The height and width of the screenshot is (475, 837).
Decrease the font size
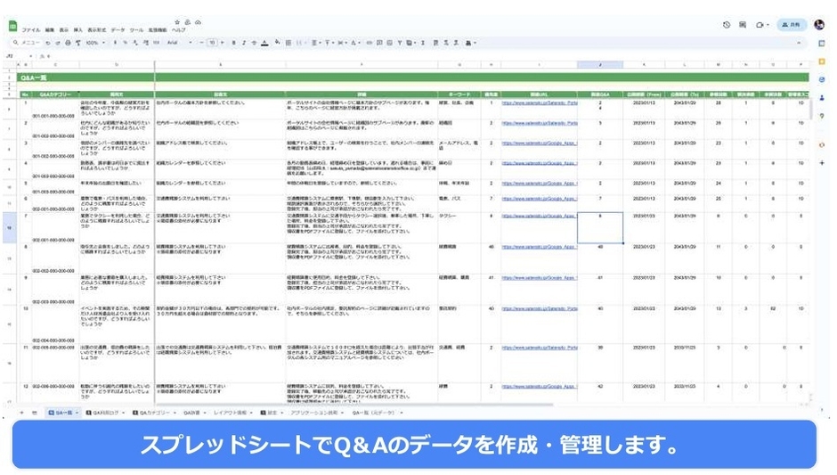pos(202,43)
